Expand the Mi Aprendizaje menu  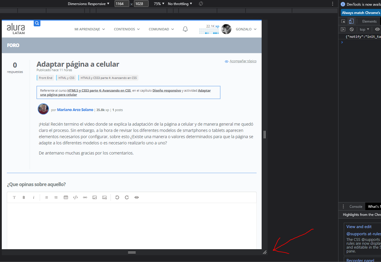90,29
